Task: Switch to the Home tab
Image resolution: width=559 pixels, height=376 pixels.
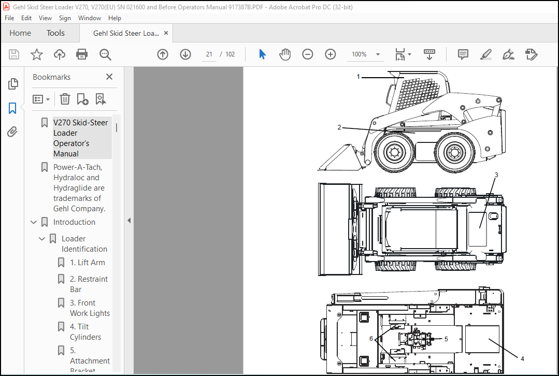Action: pos(20,33)
